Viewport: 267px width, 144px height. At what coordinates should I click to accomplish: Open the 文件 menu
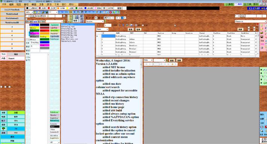click(x=4, y=4)
